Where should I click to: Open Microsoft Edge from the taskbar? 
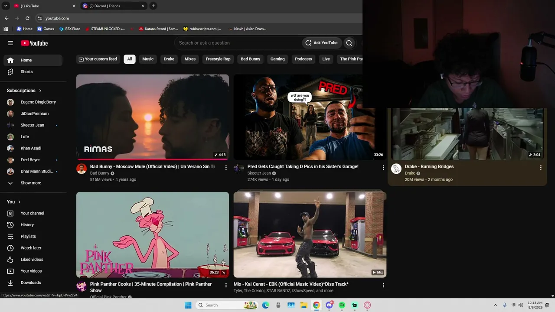(265, 305)
